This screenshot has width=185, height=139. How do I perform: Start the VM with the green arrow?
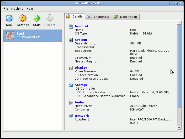(36, 18)
